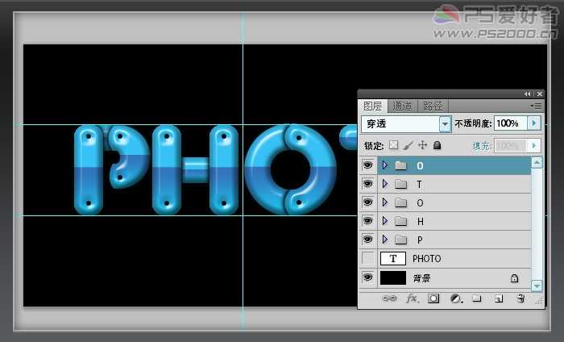Toggle the lock image pixels brush icon
This screenshot has height=342, width=564.
click(x=408, y=145)
